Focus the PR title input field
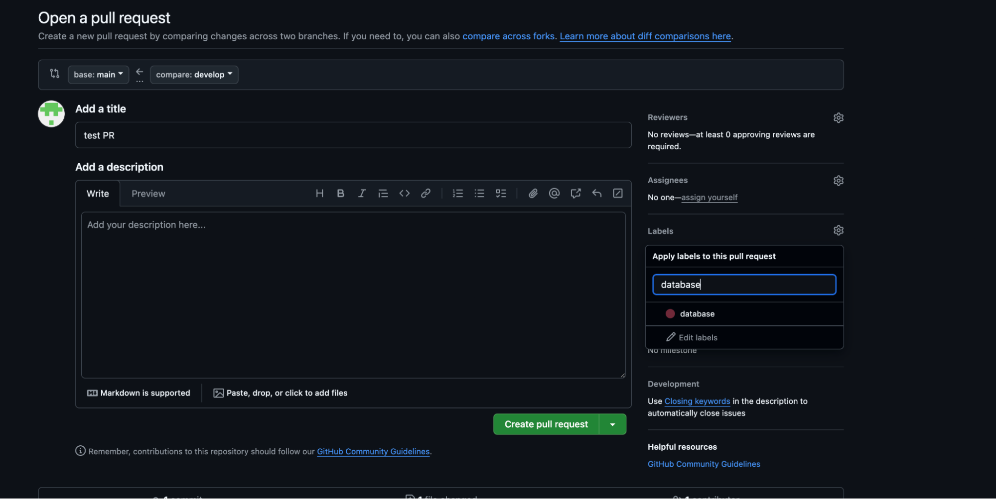 pyautogui.click(x=353, y=135)
